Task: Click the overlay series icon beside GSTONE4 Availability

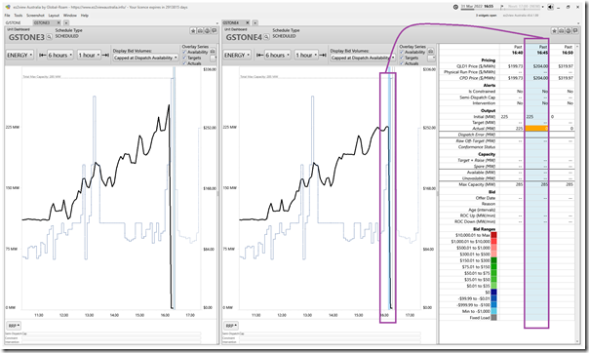Action: 431,51
